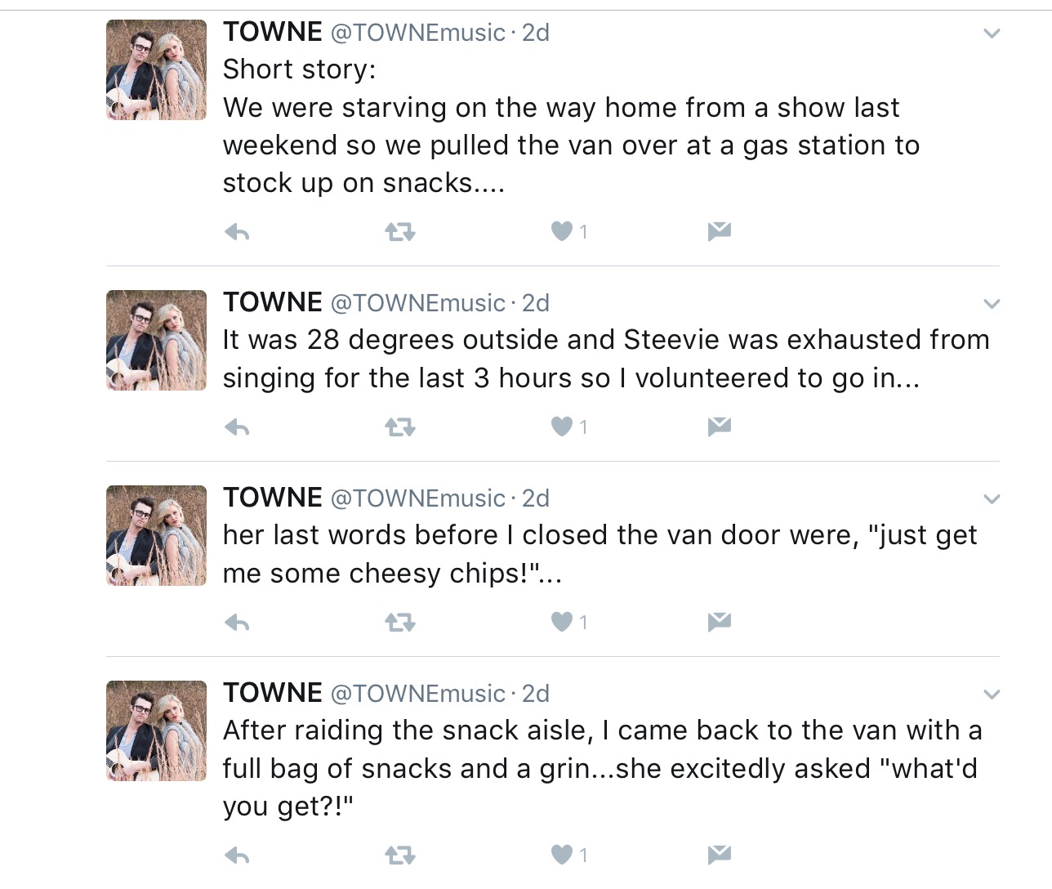Open chevron menu on "cheesy chips" tweet

[992, 500]
